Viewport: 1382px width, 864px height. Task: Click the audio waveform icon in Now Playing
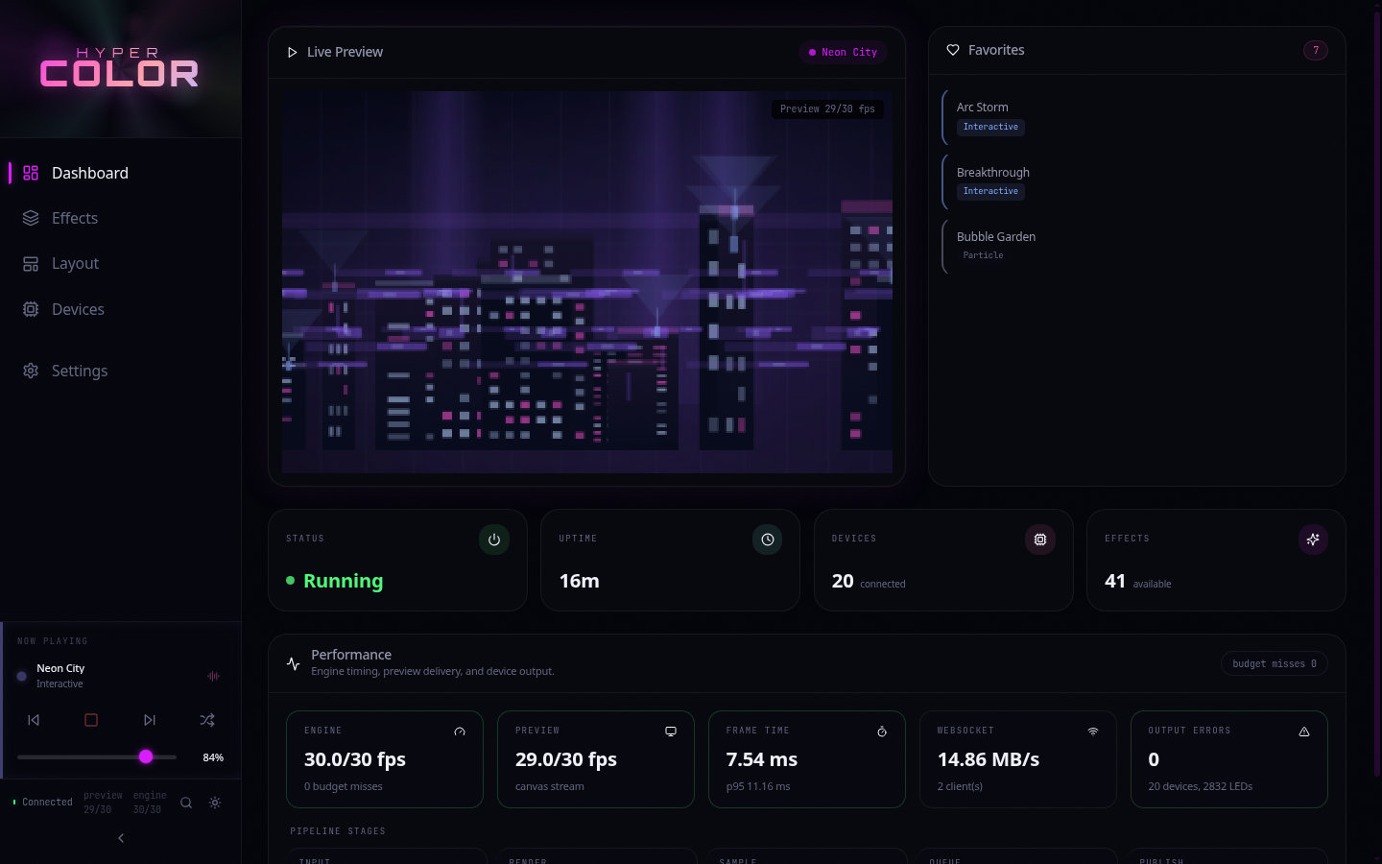213,676
